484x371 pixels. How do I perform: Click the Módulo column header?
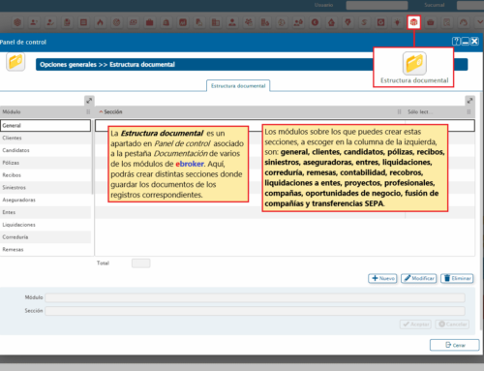coord(45,111)
